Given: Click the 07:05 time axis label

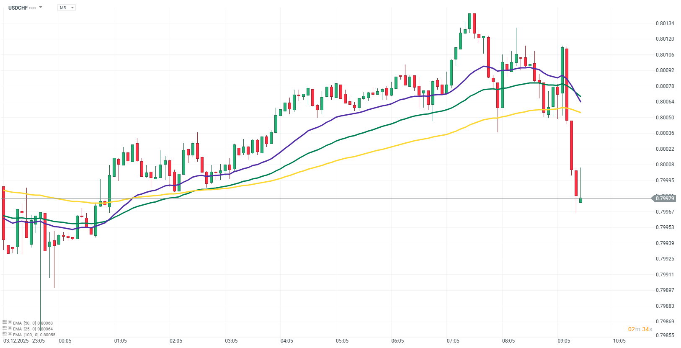Looking at the screenshot, I should click(x=453, y=341).
